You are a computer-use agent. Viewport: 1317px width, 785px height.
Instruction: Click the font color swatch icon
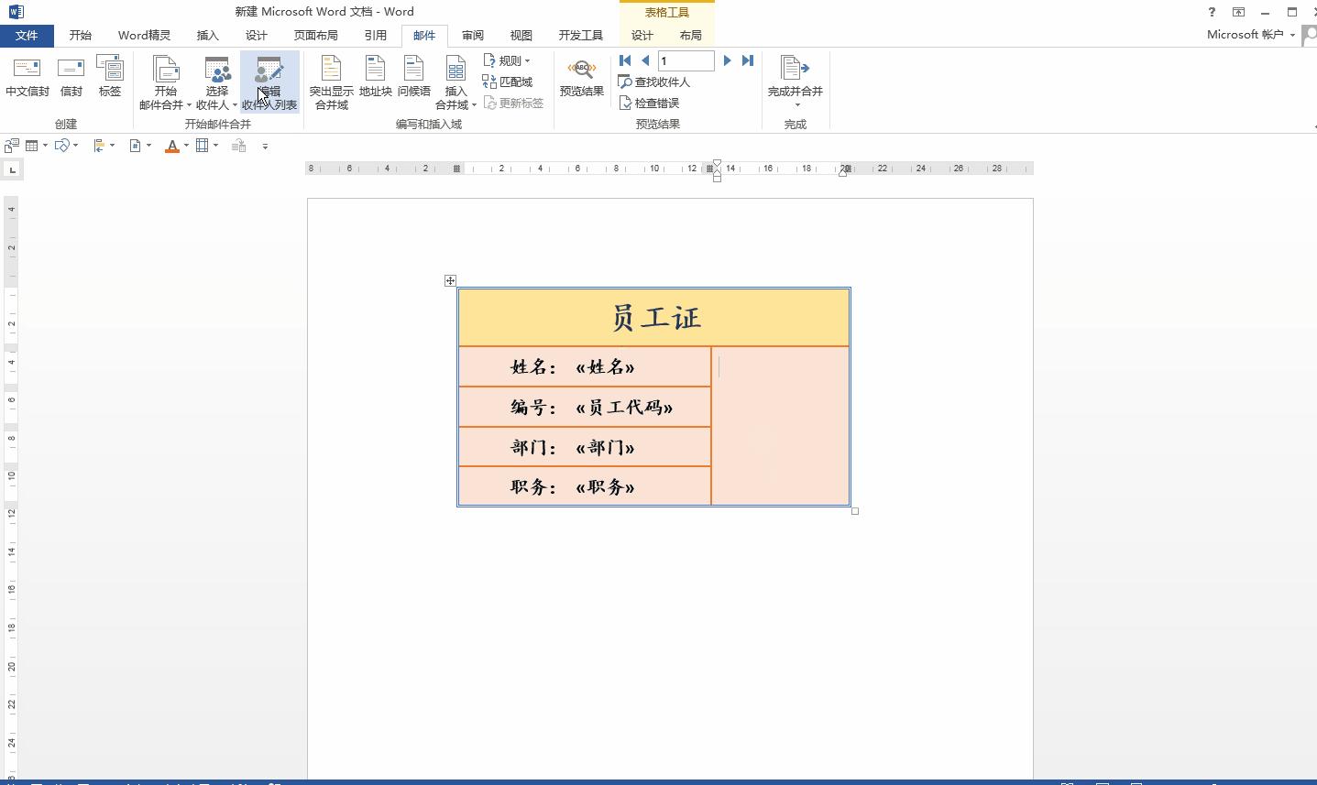click(172, 145)
